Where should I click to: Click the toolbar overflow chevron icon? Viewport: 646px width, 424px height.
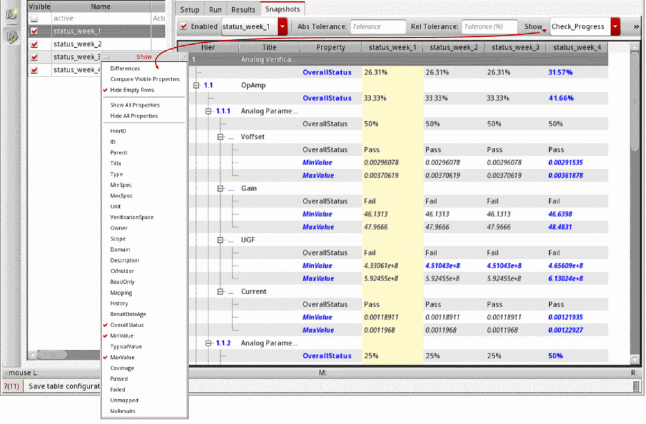point(636,27)
